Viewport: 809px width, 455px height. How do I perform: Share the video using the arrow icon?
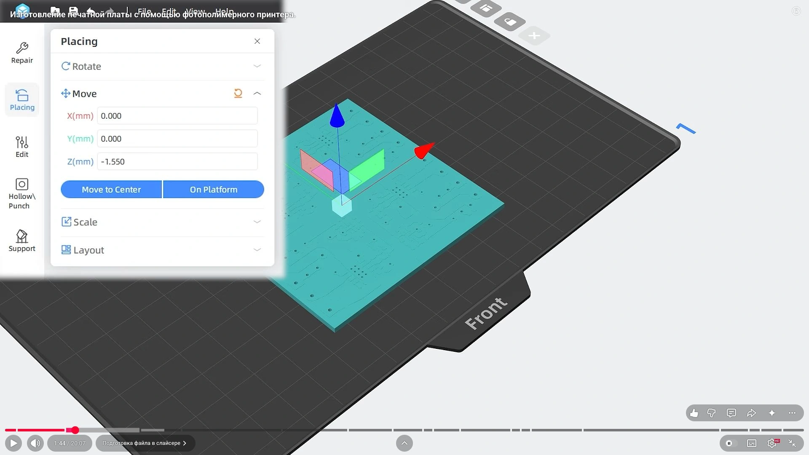point(752,413)
